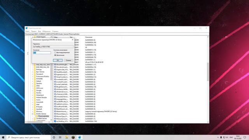
Task: Expand the Khronos key
Action: [x=33, y=112]
